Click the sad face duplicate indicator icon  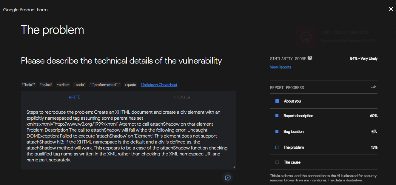click(306, 37)
